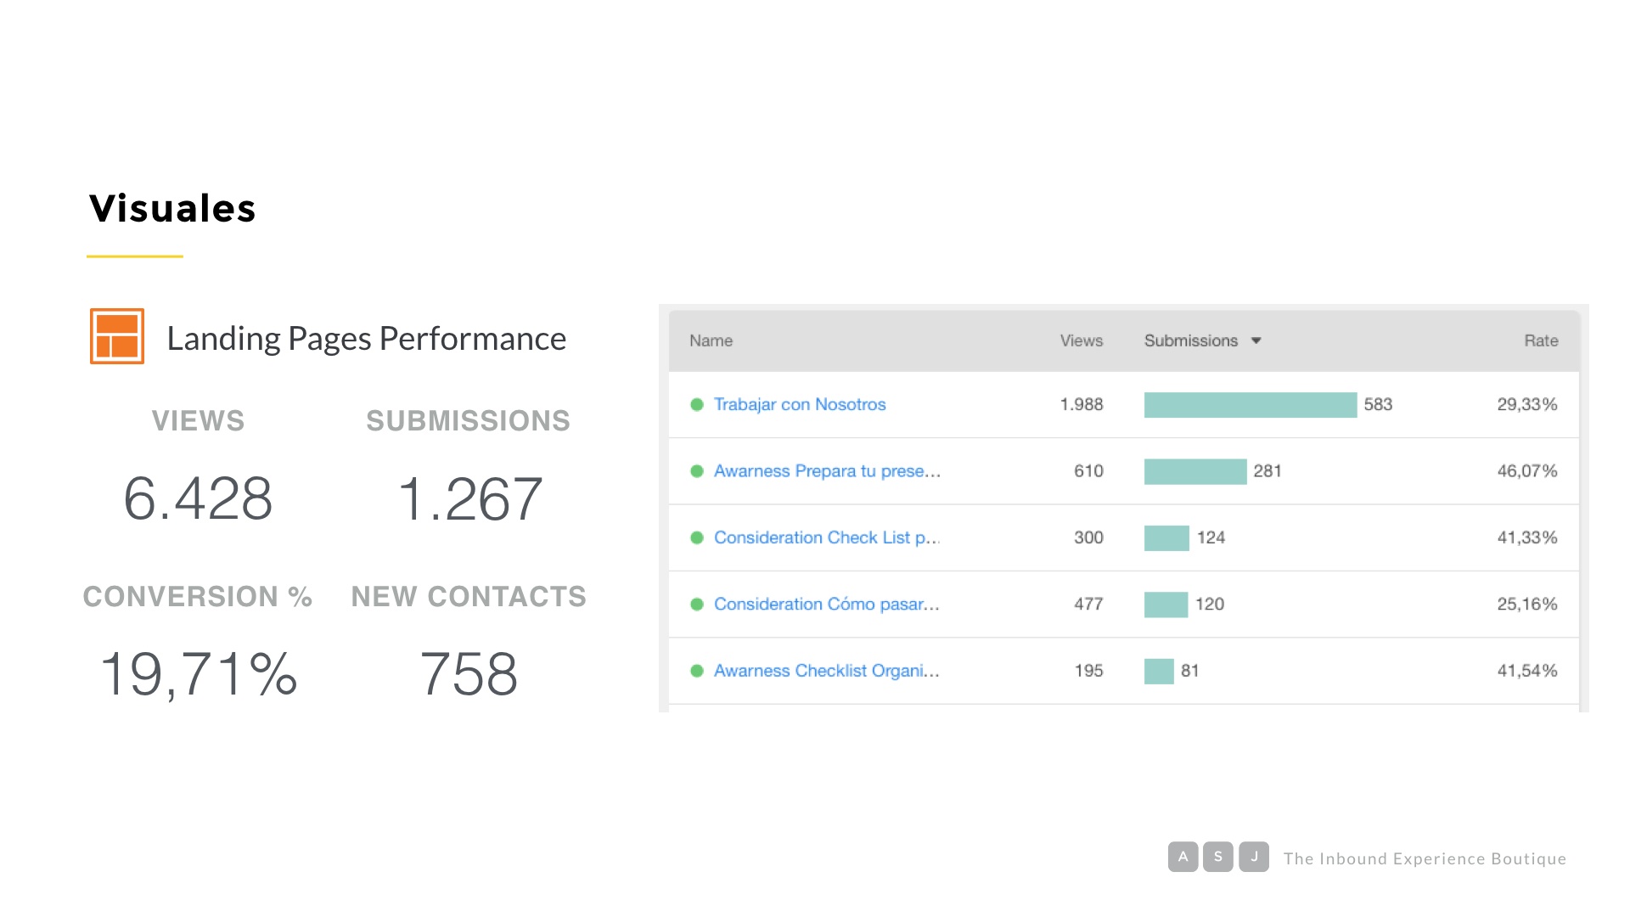Click the submissions count 281

pos(1267,470)
